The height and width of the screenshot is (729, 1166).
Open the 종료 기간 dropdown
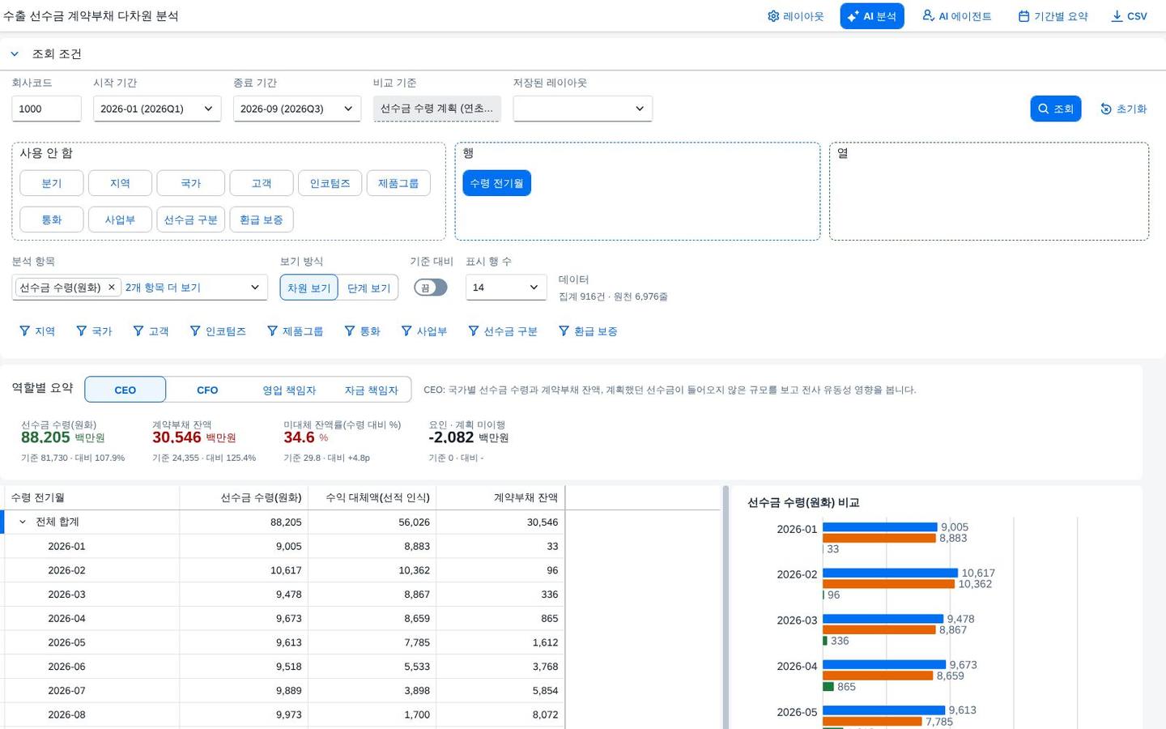pyautogui.click(x=297, y=109)
